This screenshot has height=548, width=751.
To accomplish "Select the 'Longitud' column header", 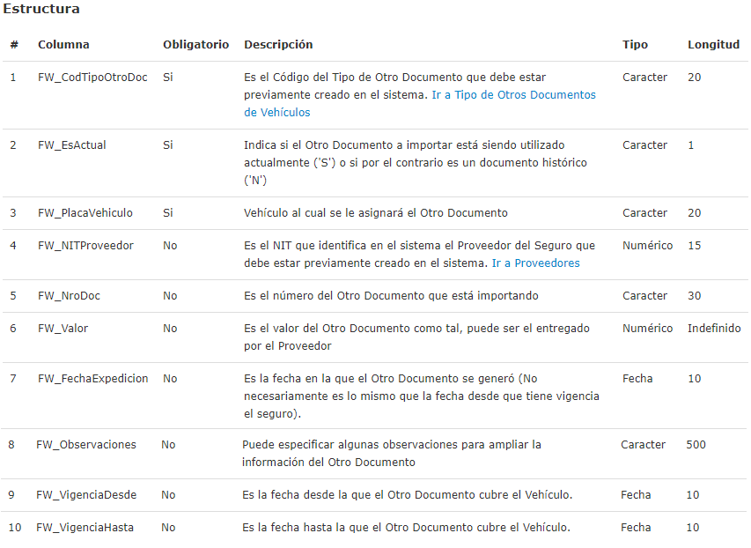I will [x=713, y=45].
